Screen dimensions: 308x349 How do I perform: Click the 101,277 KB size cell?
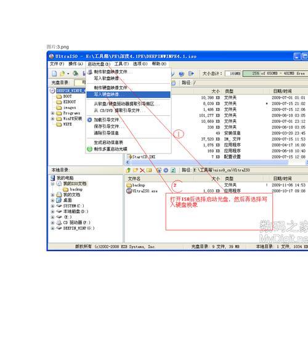(x=209, y=115)
